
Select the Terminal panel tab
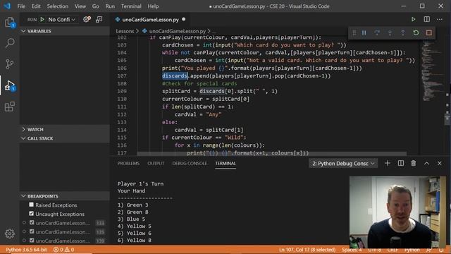(x=225, y=163)
